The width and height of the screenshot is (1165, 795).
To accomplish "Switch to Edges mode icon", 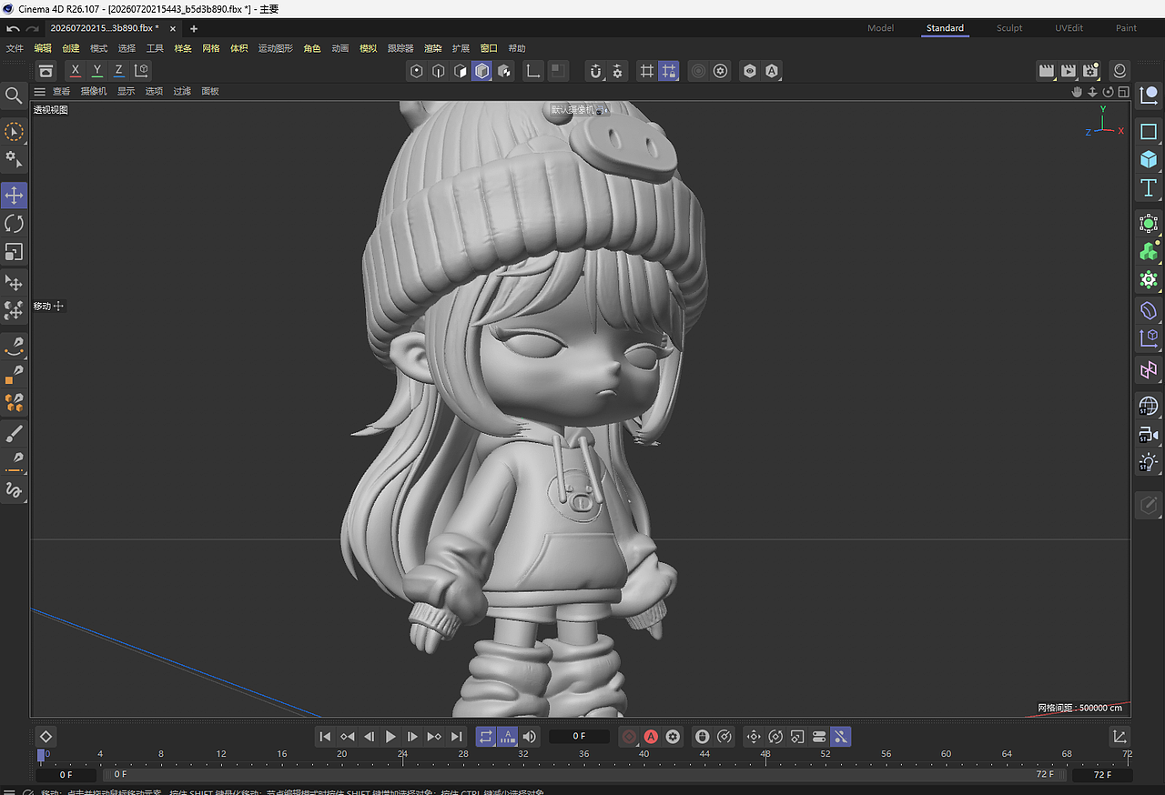I will 439,71.
